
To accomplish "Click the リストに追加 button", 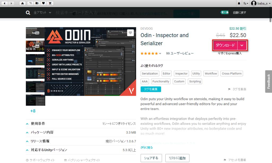I will tap(177, 158).
